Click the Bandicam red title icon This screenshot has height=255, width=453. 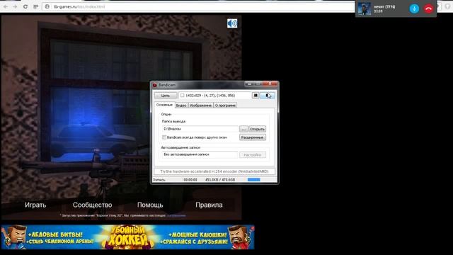(x=154, y=85)
